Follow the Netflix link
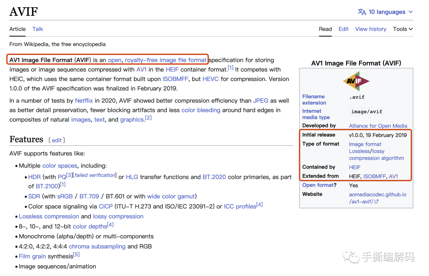 [x=84, y=100]
